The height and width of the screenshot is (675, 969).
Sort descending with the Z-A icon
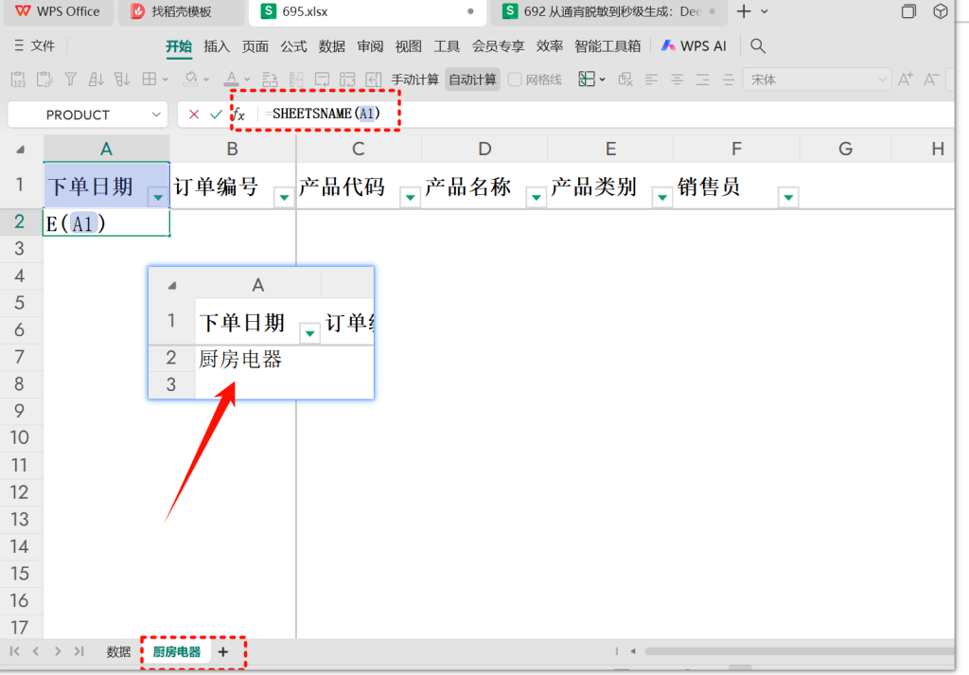[122, 80]
